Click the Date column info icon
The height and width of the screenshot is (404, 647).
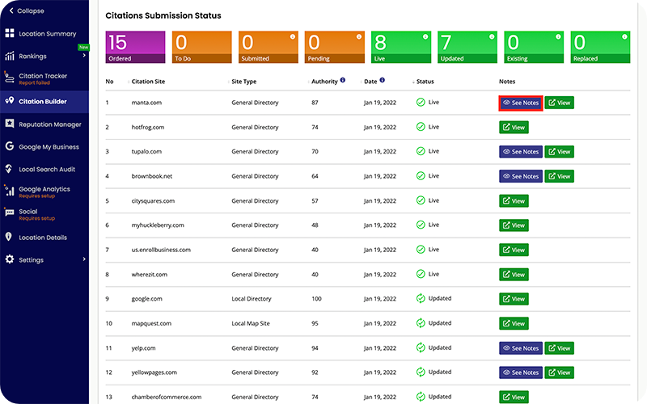[x=382, y=81]
